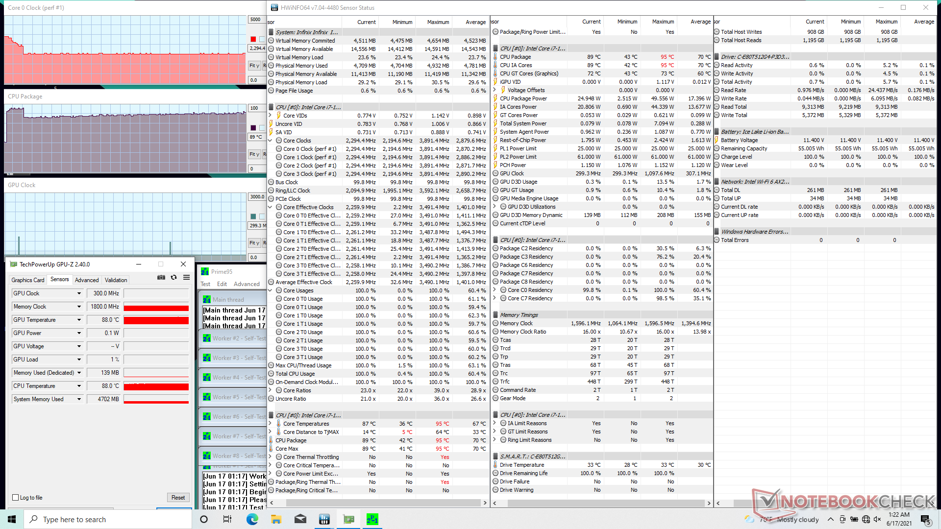
Task: Collapse the Core Clocks tree group
Action: (x=270, y=141)
